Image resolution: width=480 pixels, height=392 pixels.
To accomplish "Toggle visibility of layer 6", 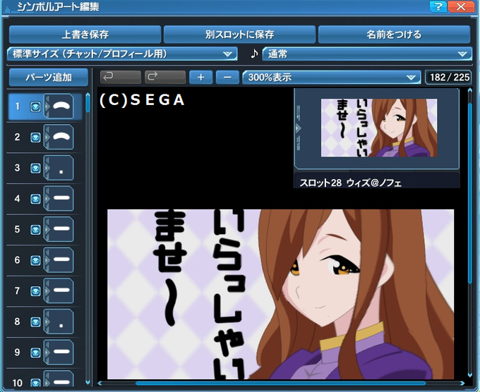I will (x=35, y=260).
